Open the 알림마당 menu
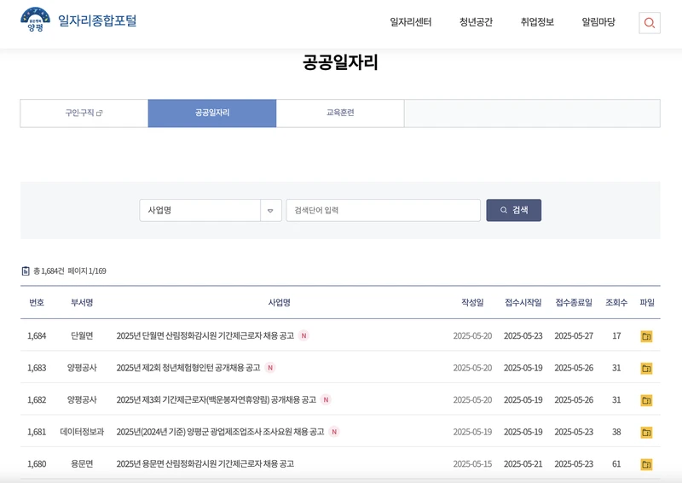The height and width of the screenshot is (483, 682). coord(598,22)
